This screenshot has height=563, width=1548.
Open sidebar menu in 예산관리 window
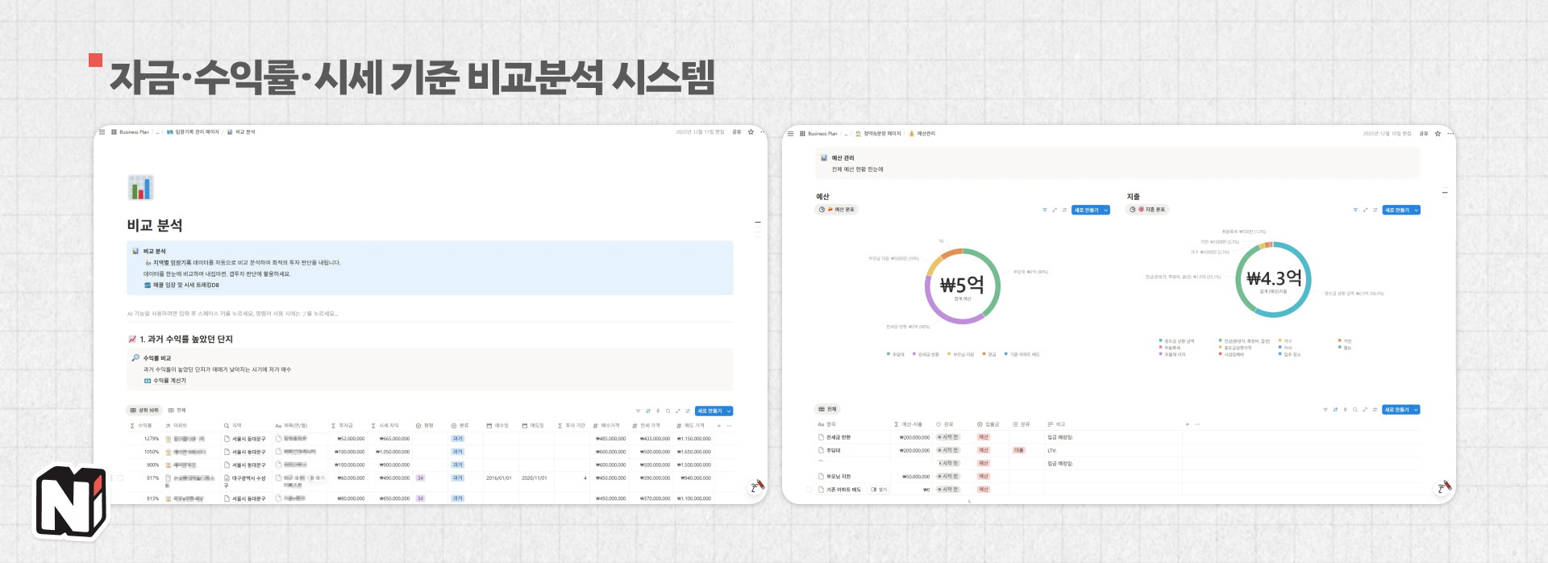tap(791, 133)
